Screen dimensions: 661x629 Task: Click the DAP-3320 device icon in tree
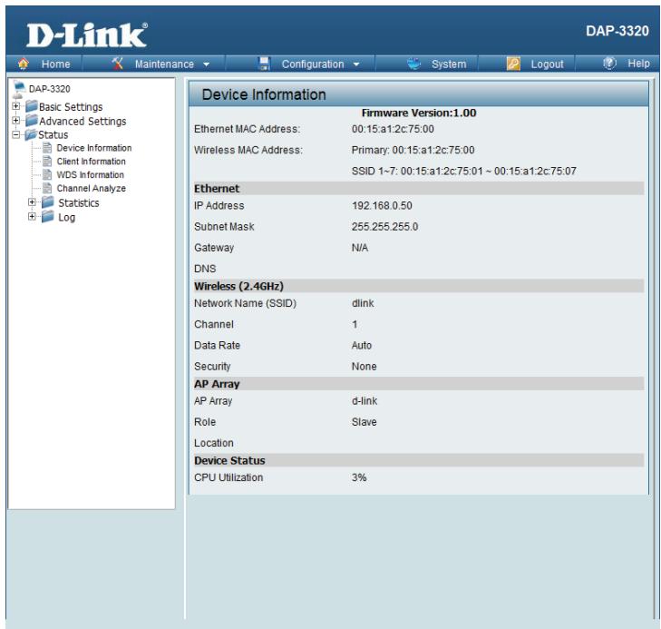pos(18,89)
